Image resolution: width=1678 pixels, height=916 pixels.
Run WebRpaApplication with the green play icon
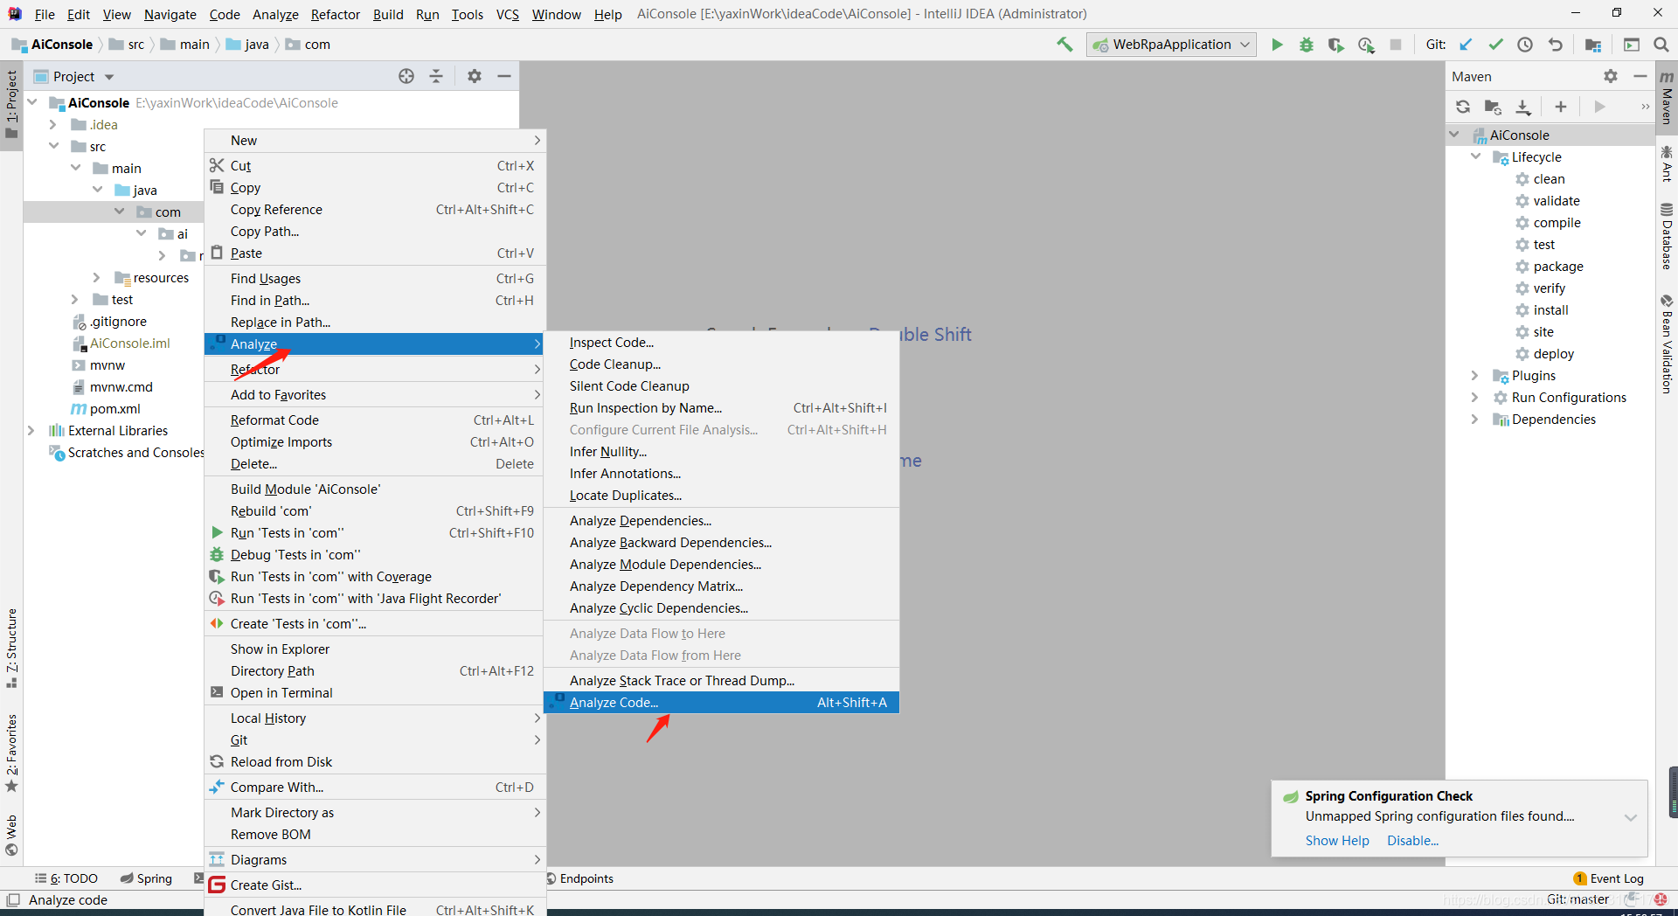pos(1277,45)
